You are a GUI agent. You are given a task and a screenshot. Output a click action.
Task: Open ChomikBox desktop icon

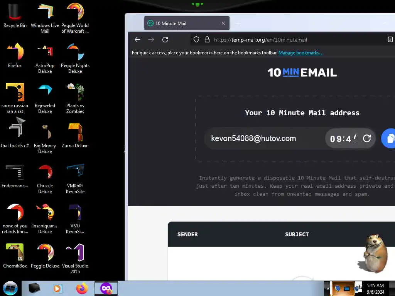pos(15,256)
